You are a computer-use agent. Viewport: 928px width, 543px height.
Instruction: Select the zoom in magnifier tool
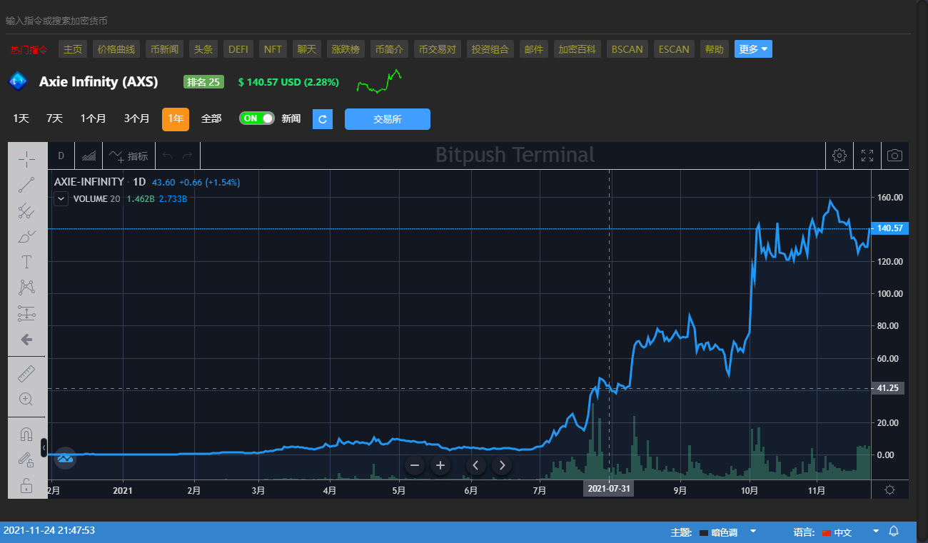pos(26,399)
